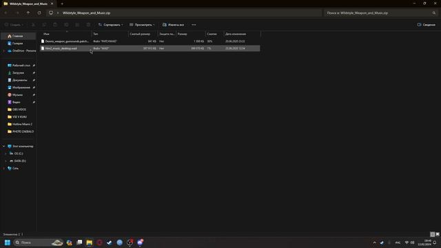This screenshot has height=248, width=441.
Task: Sort by the Сжатие column header
Action: point(214,34)
